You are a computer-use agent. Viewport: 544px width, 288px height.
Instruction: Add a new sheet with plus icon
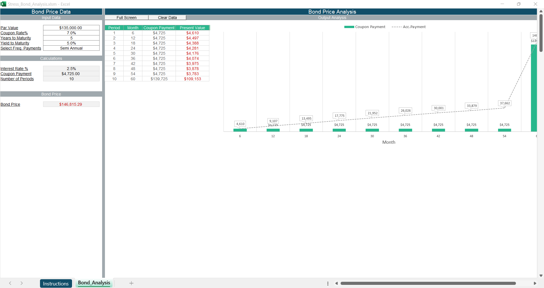pos(131,283)
